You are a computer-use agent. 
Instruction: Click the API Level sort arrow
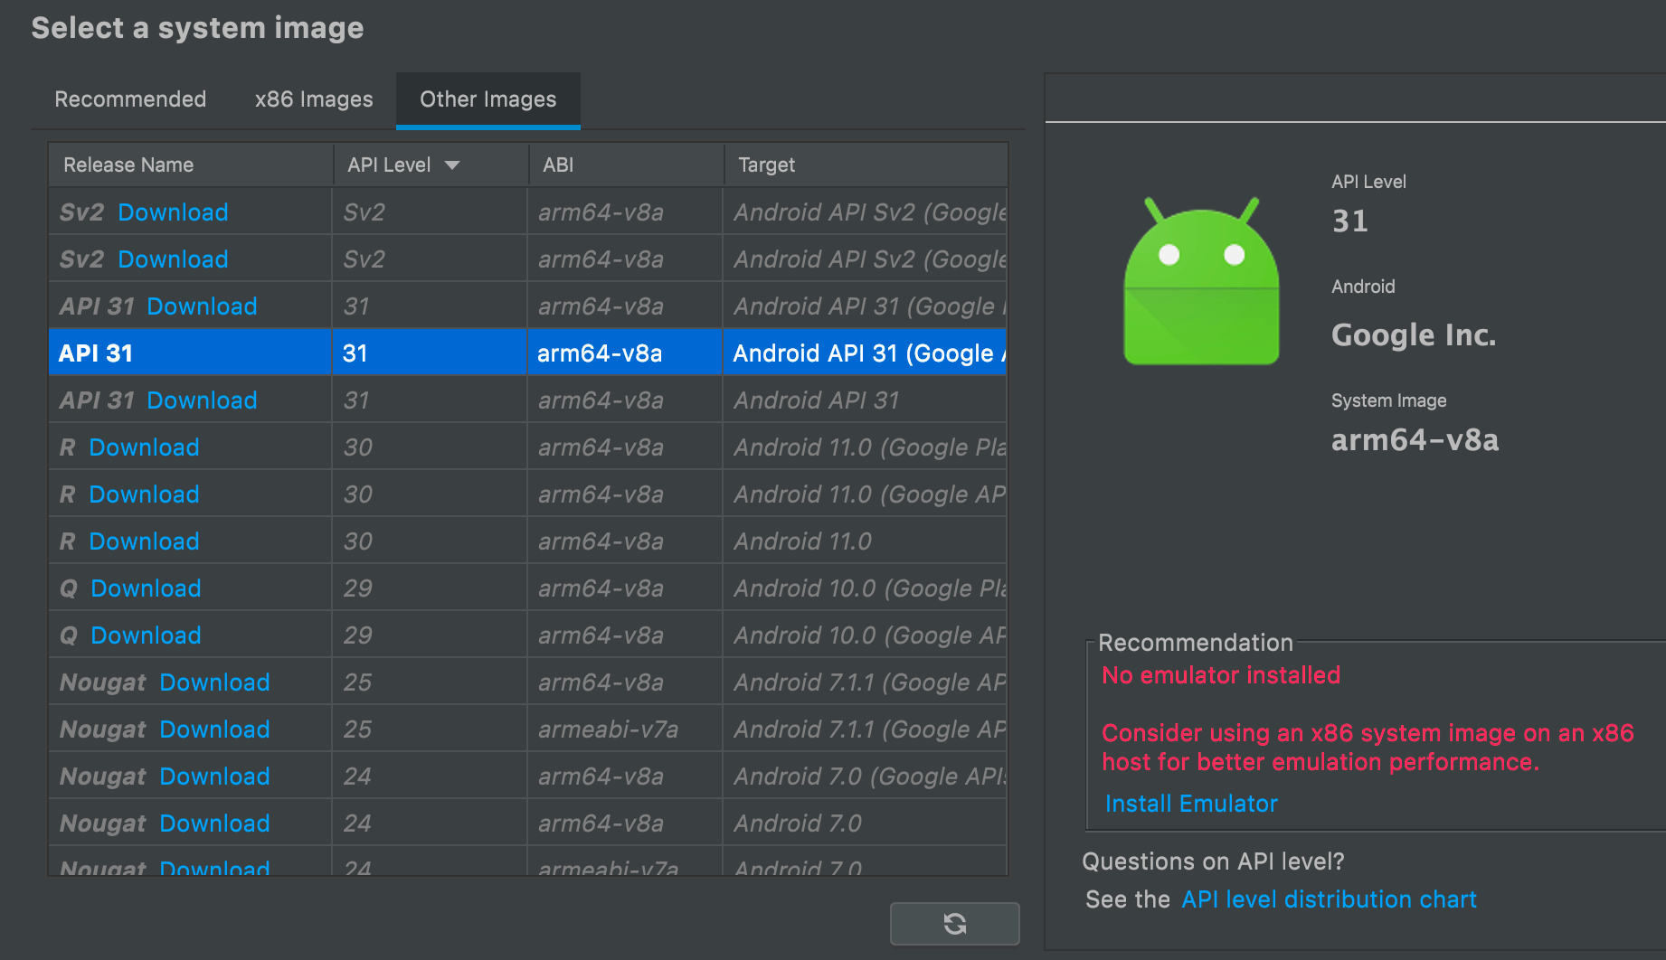coord(453,165)
